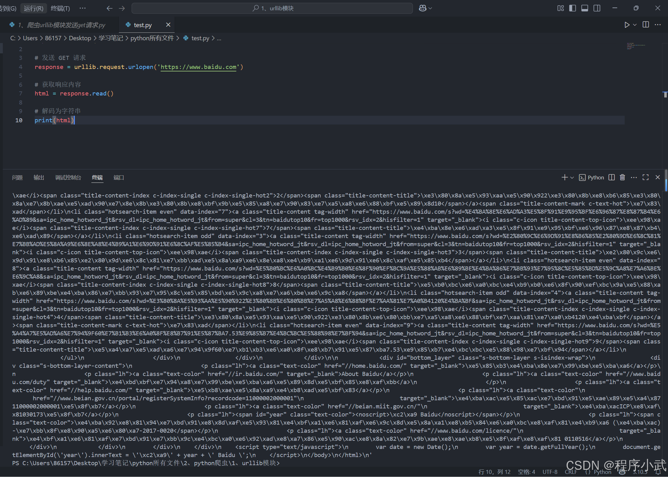Click the Users breadcrumb

point(30,38)
